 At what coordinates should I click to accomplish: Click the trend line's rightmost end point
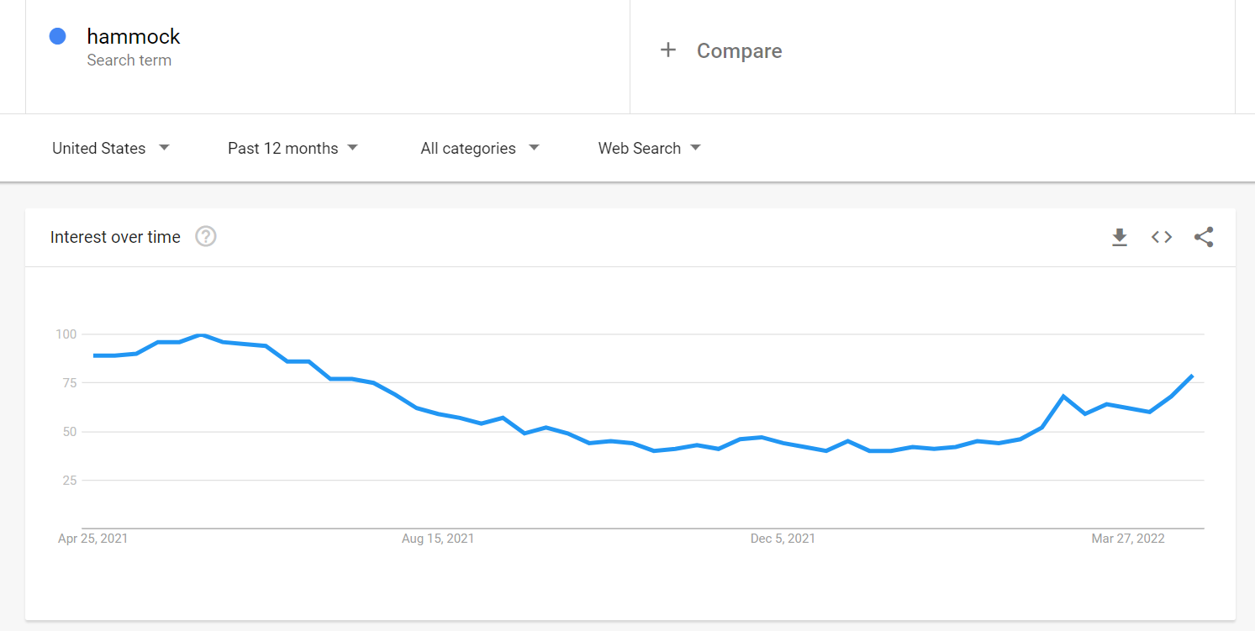1192,376
